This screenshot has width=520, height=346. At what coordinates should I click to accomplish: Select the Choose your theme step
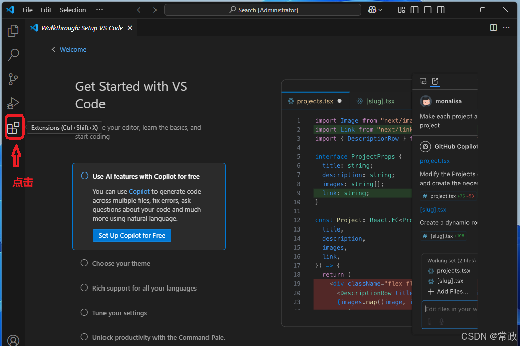tap(121, 263)
